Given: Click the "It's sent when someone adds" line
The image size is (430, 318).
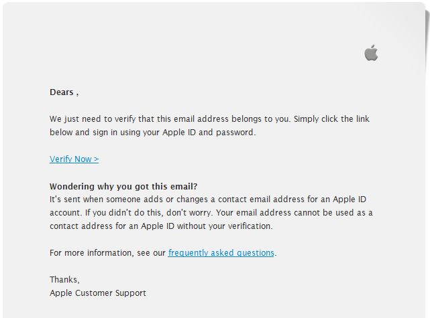Looking at the screenshot, I should point(208,200).
